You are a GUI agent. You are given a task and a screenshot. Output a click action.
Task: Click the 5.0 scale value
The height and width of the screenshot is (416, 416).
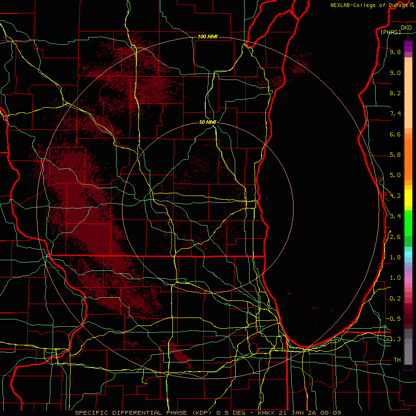click(x=395, y=175)
